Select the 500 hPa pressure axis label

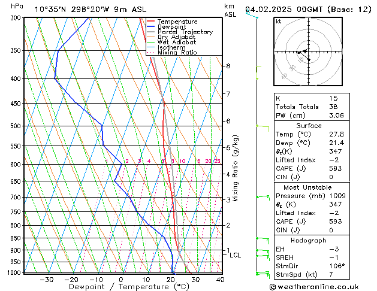tap(17, 126)
